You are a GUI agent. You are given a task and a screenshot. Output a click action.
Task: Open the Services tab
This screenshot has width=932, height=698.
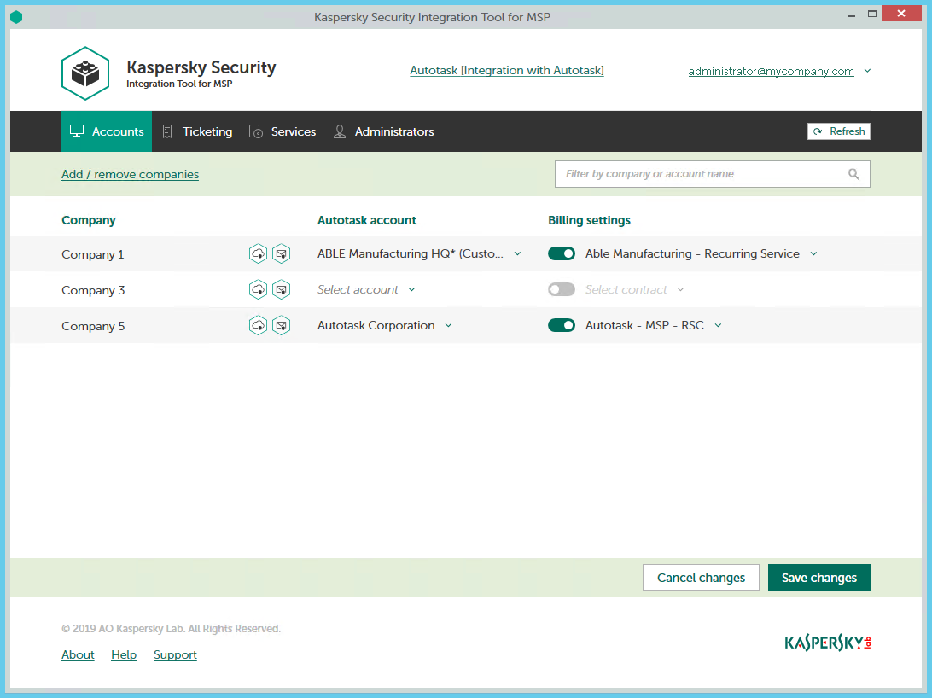[x=283, y=131]
